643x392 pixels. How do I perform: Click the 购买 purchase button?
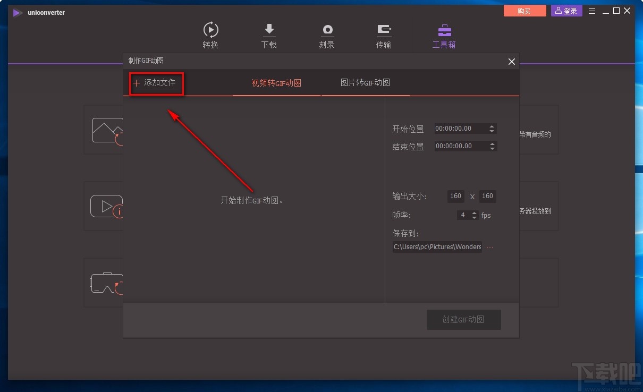[x=524, y=10]
